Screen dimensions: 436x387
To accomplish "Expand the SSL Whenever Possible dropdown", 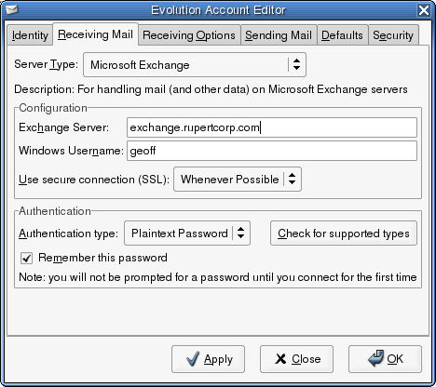I will (238, 180).
